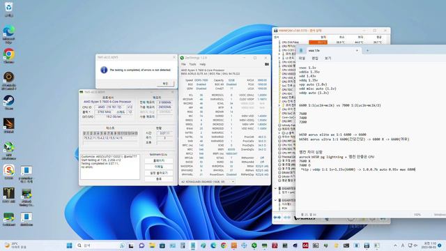This screenshot has width=446, height=251.
Task: Open the ZenTimings memory module dropdown
Action: coord(208,181)
